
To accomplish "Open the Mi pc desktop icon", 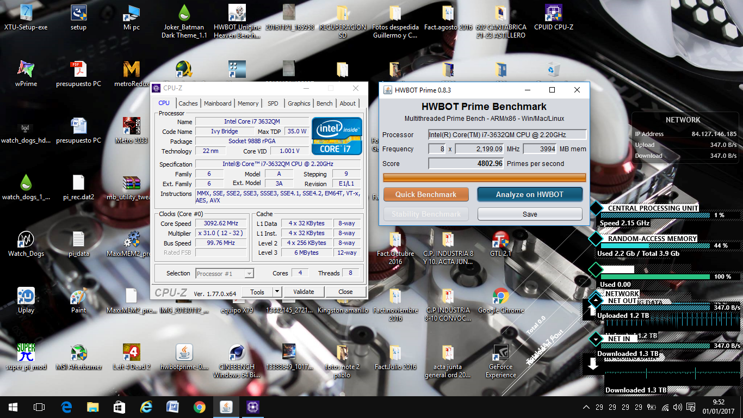I will click(x=132, y=17).
